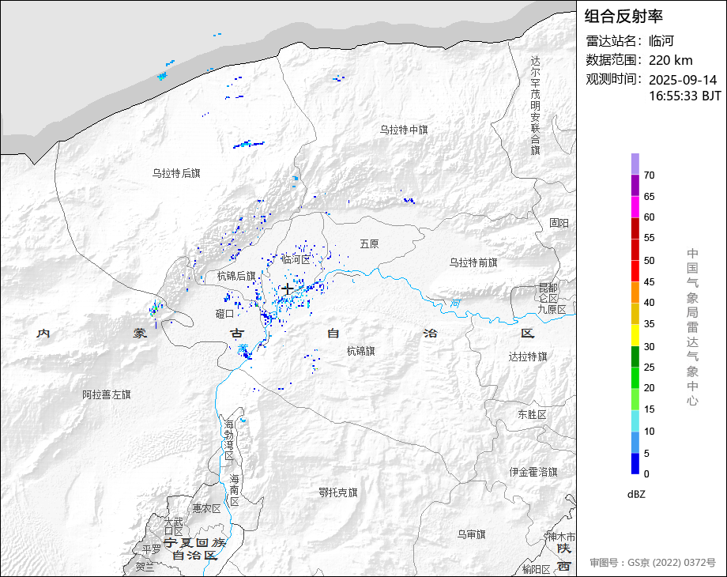727x577 pixels.
Task: Click the data range value 220 km
Action: click(x=670, y=60)
